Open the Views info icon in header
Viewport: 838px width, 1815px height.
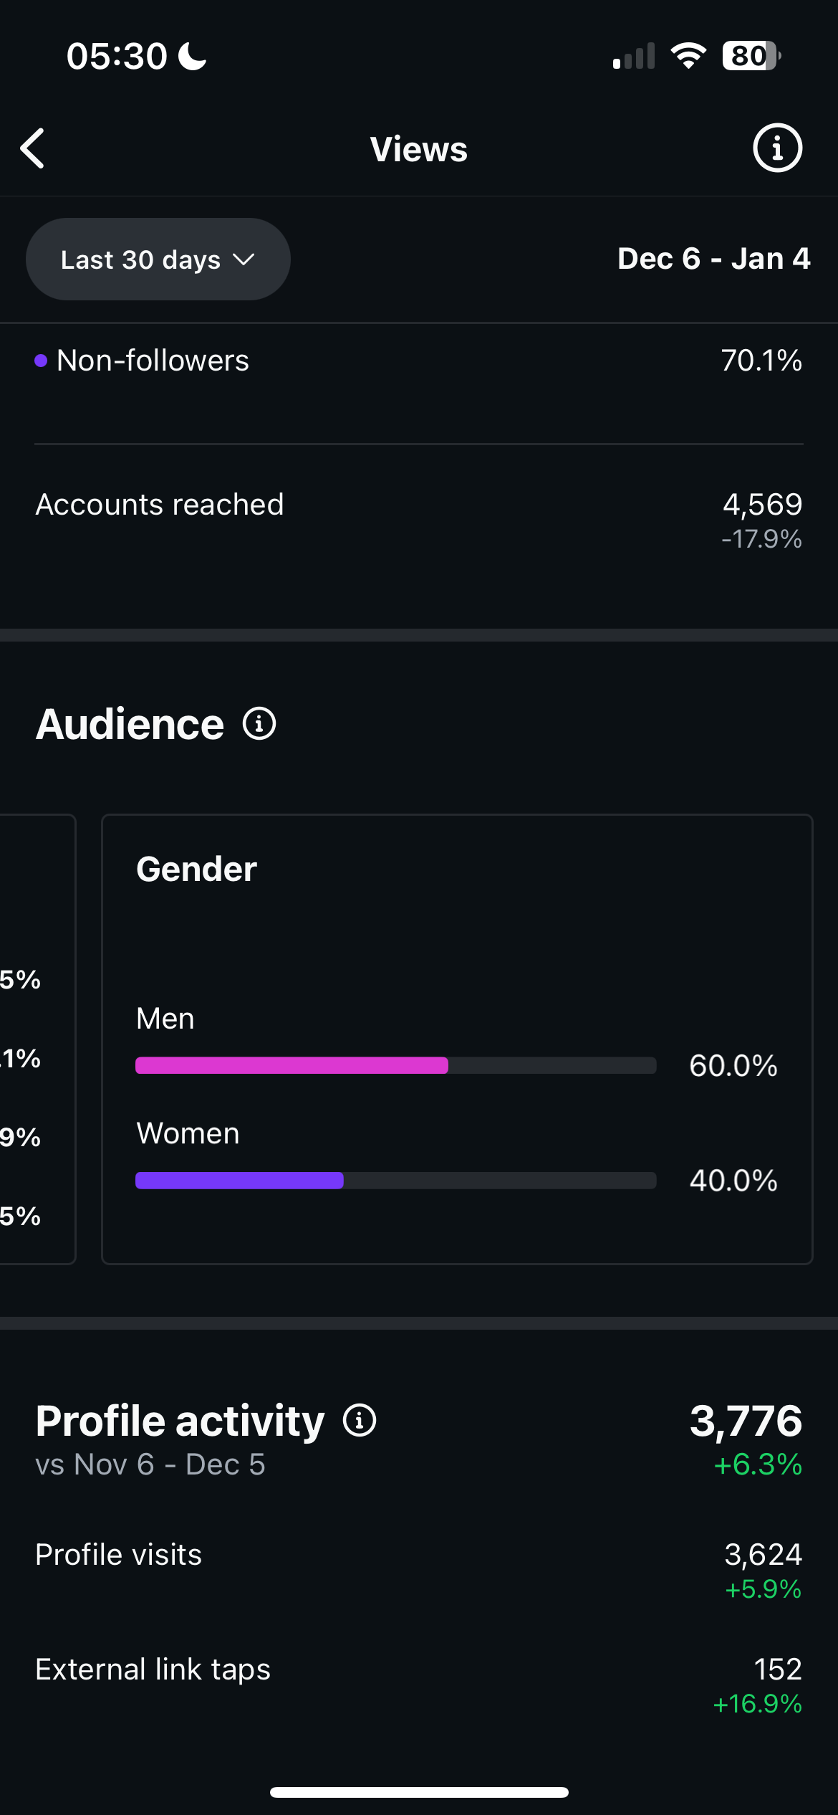click(777, 148)
